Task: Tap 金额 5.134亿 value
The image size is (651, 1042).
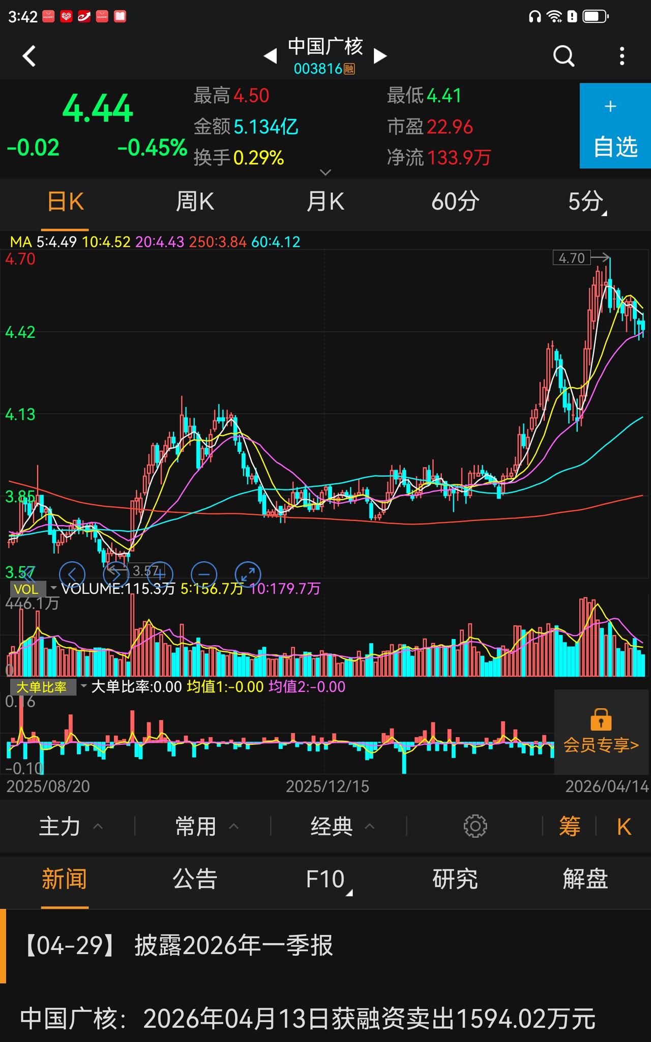Action: 266,127
